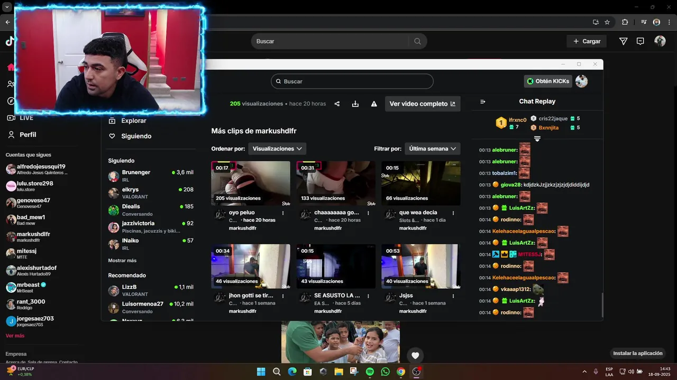
Task: Click 'Instalar la aplicación' button
Action: (x=637, y=353)
